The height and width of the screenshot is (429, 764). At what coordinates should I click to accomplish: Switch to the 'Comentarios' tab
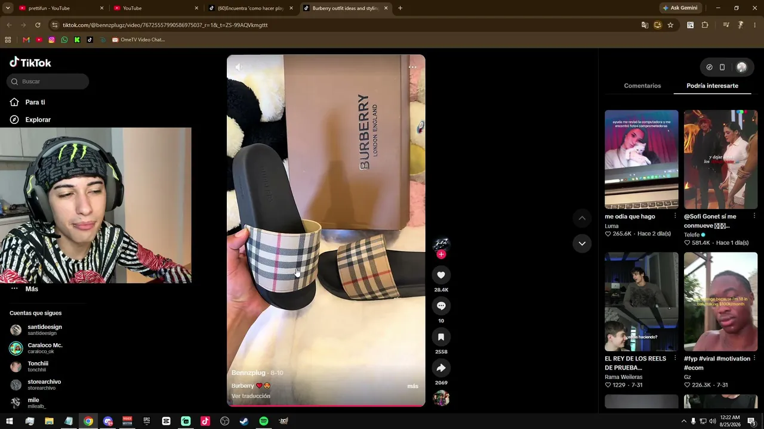(x=642, y=86)
